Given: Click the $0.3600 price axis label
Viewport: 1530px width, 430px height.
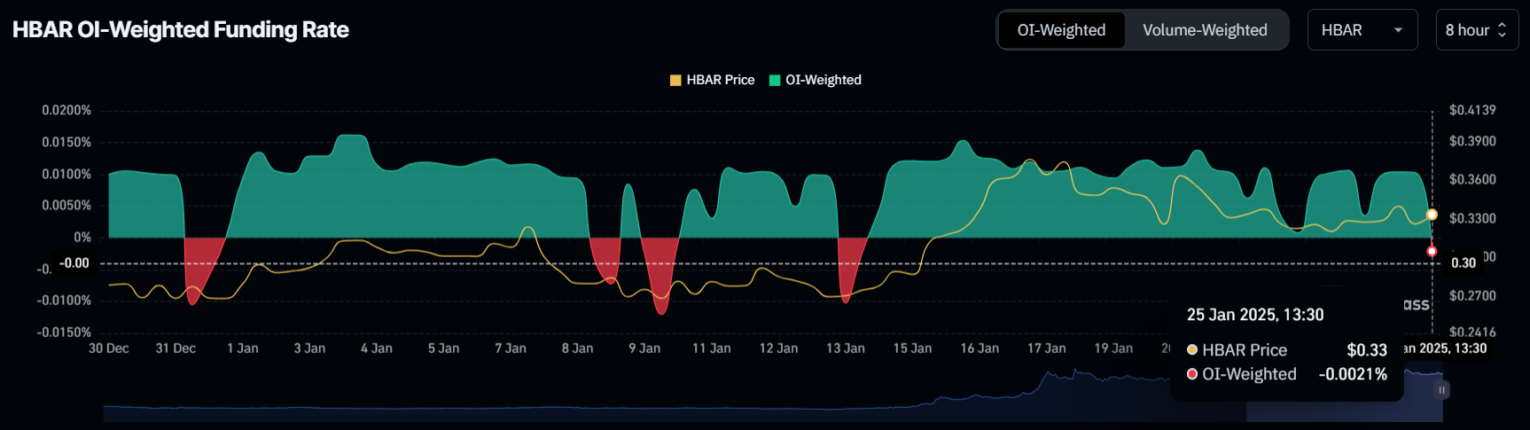Looking at the screenshot, I should point(1472,179).
